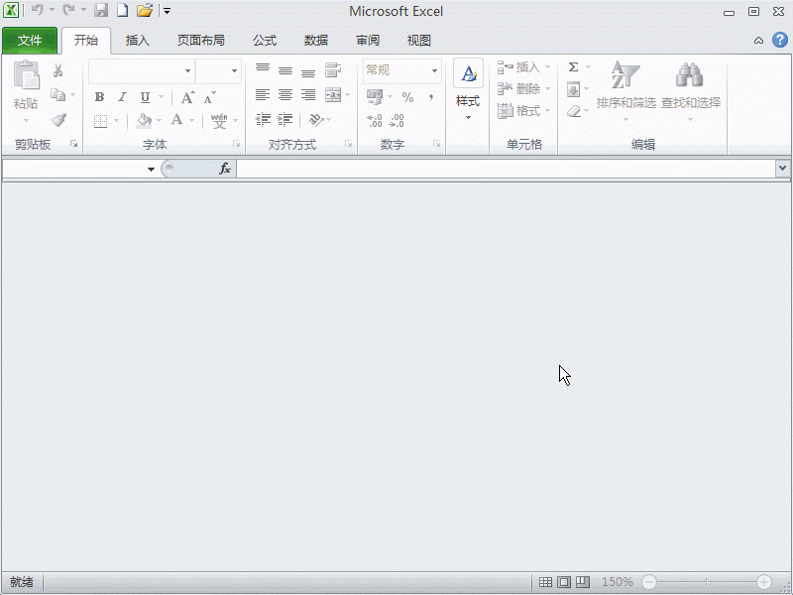Click the Insert Function (fx) icon

(225, 169)
